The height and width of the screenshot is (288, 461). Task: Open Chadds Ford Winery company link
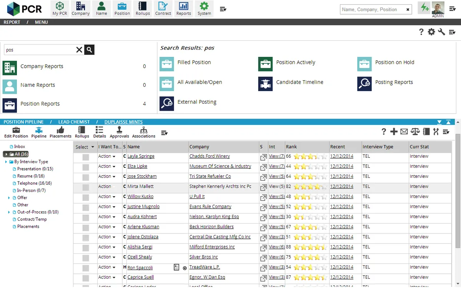(210, 156)
